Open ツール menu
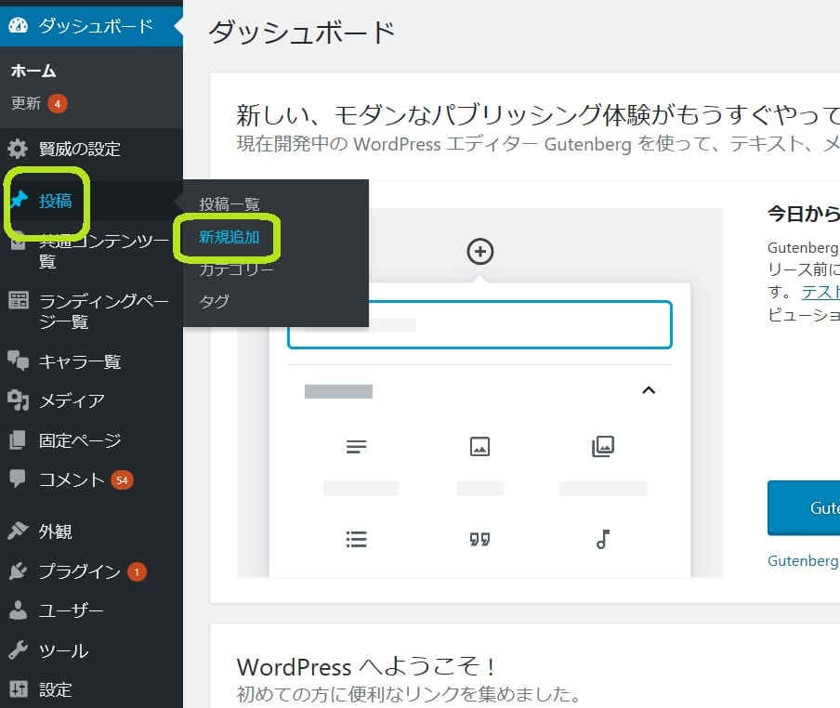Viewport: 840px width, 708px height. click(x=91, y=650)
